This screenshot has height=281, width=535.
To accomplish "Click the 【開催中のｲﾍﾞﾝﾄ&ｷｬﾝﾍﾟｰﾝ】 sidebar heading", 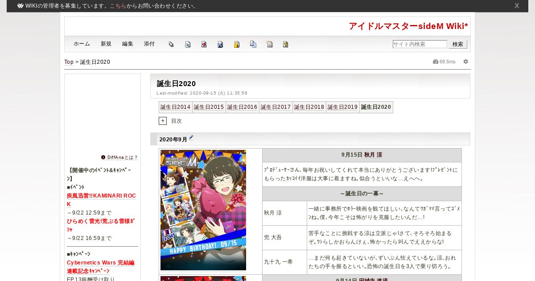I will coord(99,174).
